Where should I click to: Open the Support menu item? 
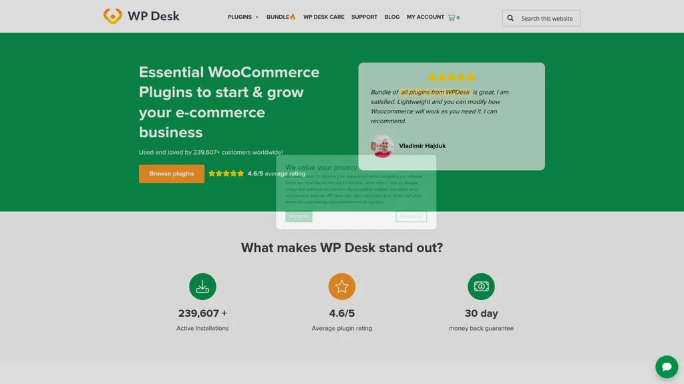tap(364, 17)
